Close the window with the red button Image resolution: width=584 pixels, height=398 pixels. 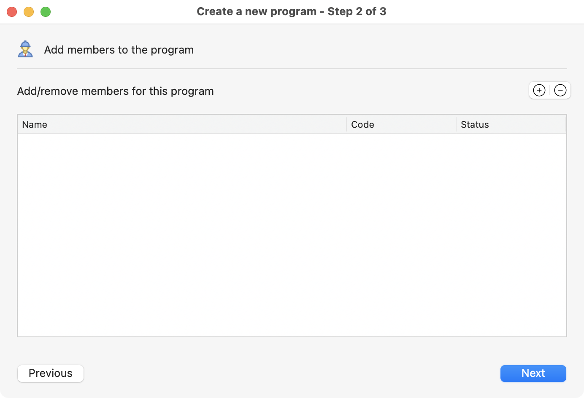(12, 12)
